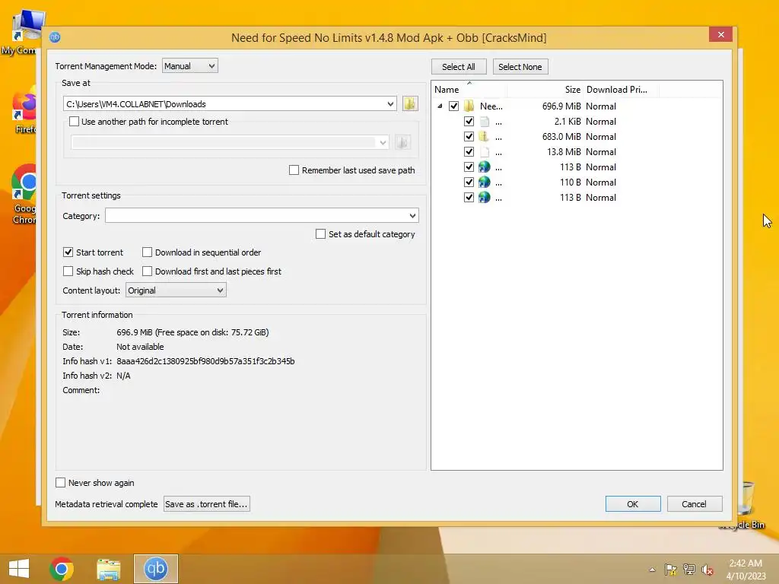The image size is (779, 584).
Task: Open the Save at path dropdown
Action: pos(390,103)
